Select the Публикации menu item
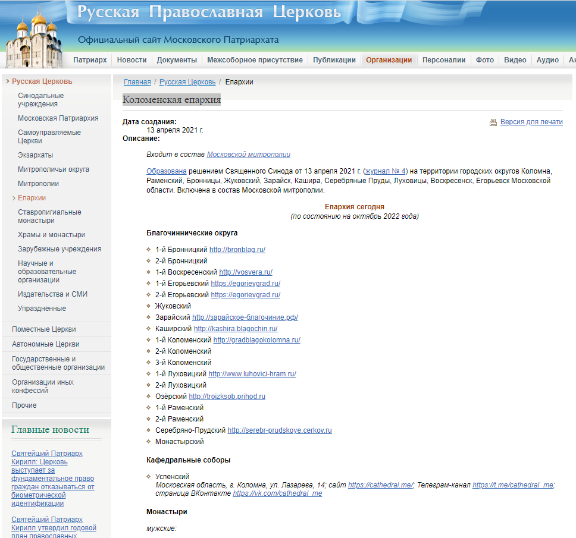Viewport: 576px width, 538px height. (334, 60)
